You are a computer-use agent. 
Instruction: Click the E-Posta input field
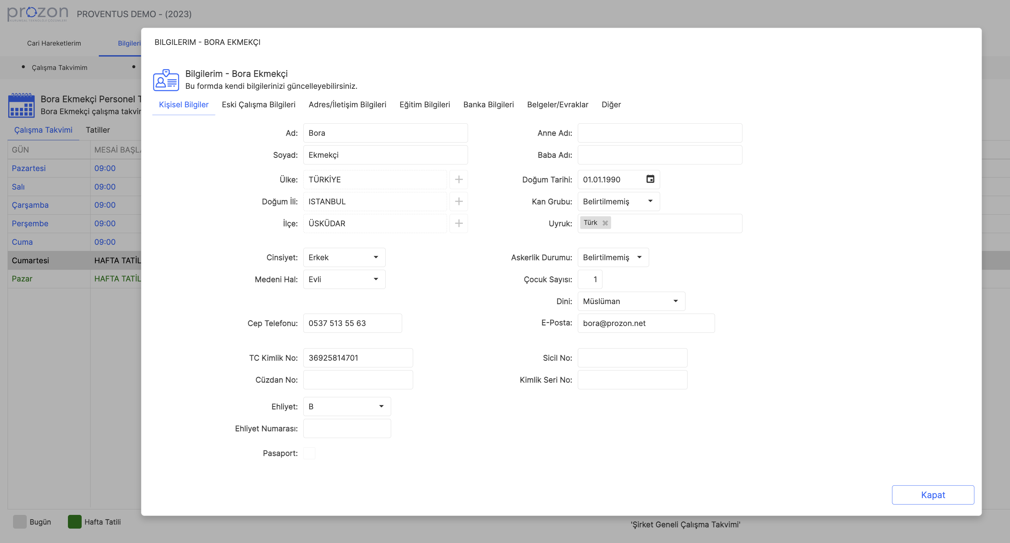click(x=646, y=323)
